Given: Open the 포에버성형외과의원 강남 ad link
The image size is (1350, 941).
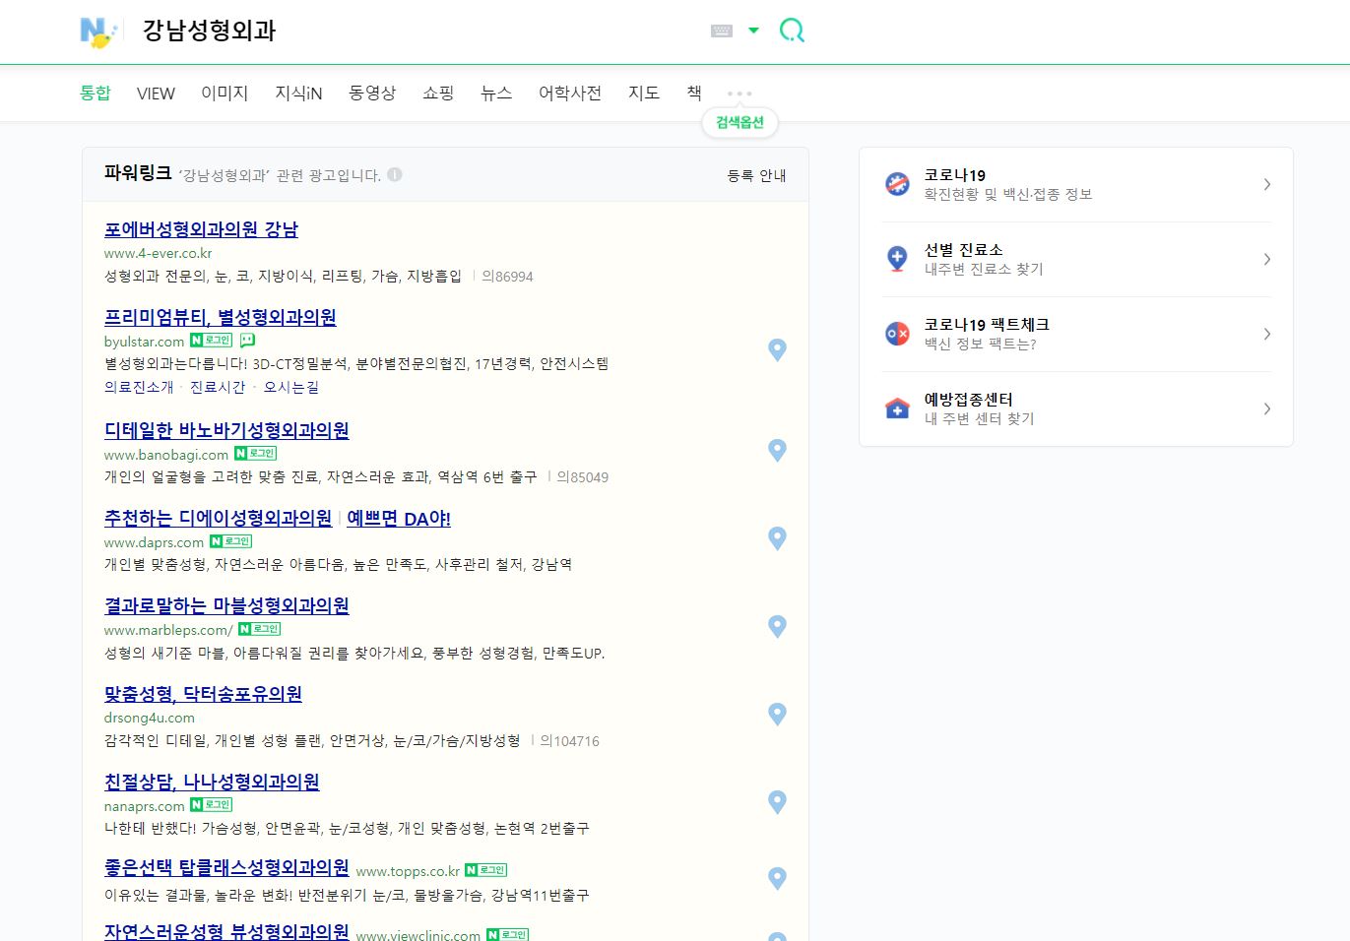Looking at the screenshot, I should point(201,229).
